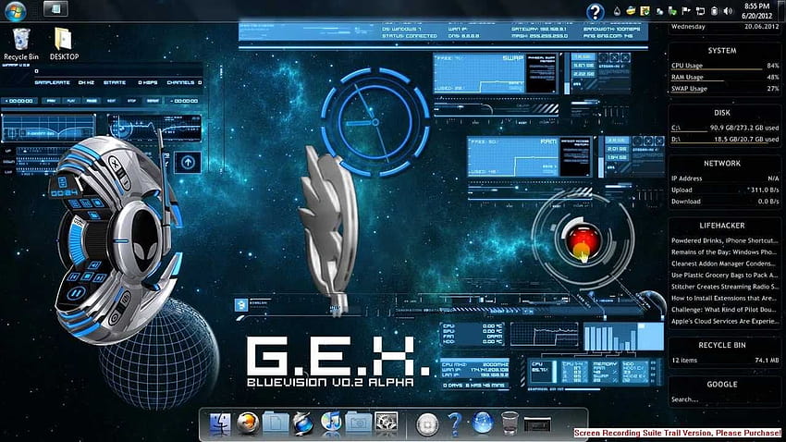786x442 pixels.
Task: Open the Documents folder in the dock
Action: click(x=276, y=424)
